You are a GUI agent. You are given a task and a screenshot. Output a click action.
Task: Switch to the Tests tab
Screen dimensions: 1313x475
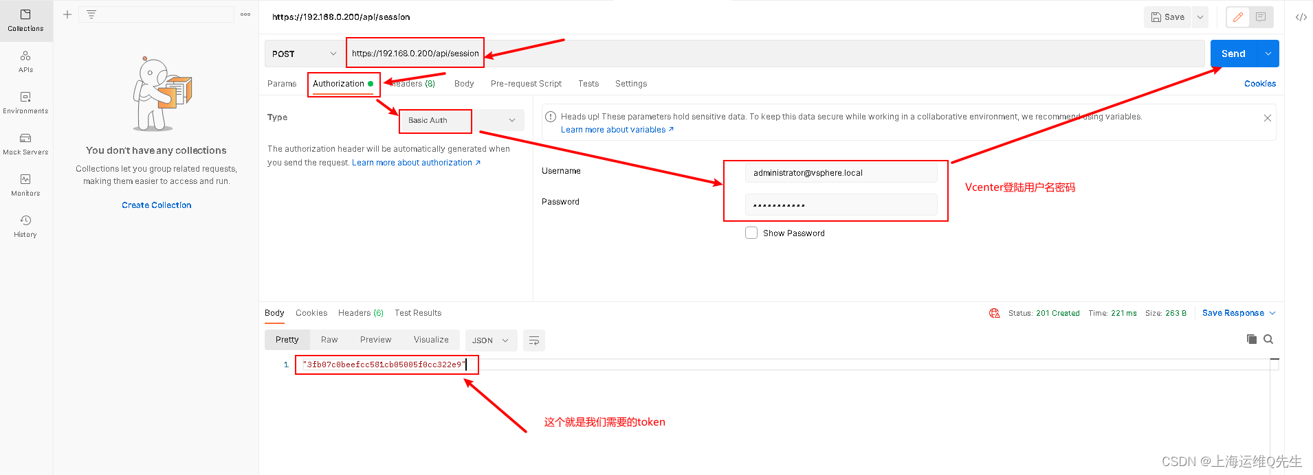pyautogui.click(x=588, y=84)
